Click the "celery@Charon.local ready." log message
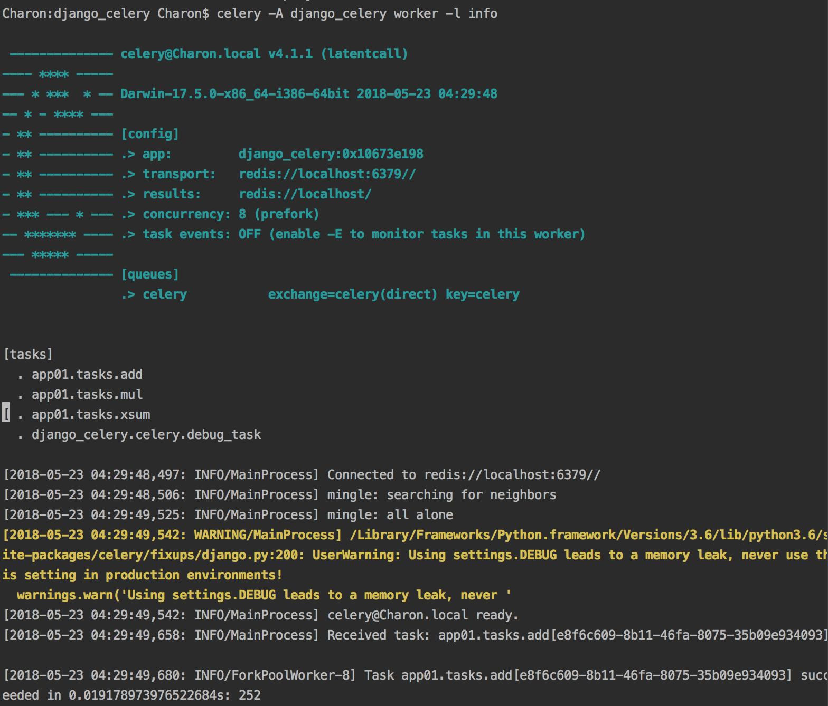Image resolution: width=828 pixels, height=706 pixels. click(x=422, y=615)
